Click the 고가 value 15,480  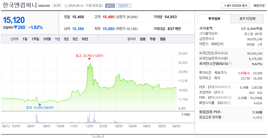point(108,17)
